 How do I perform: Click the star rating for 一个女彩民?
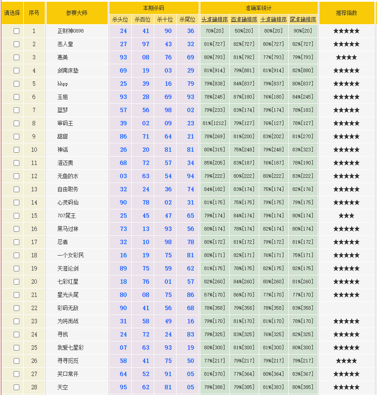tap(346, 255)
